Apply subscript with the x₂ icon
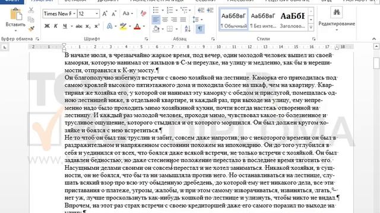Viewport: 380px width, 213px height. coord(88,26)
